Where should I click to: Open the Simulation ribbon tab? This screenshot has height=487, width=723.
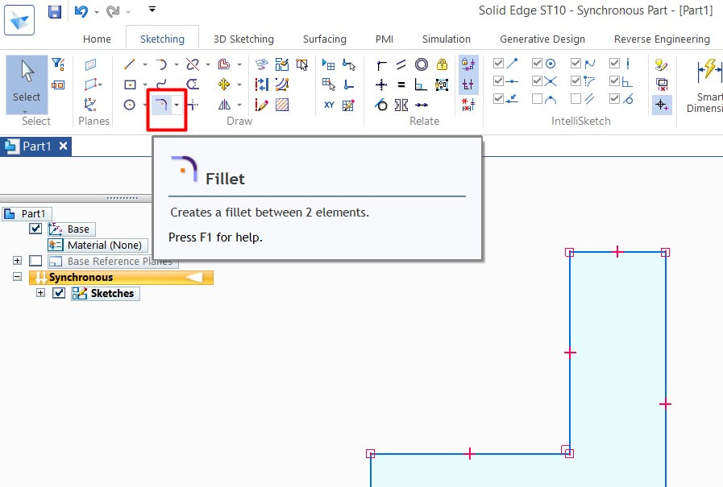(446, 39)
